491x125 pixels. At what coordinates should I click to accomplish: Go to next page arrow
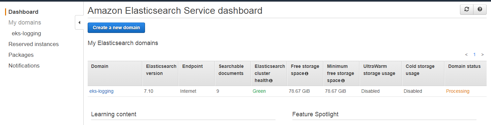point(483,54)
